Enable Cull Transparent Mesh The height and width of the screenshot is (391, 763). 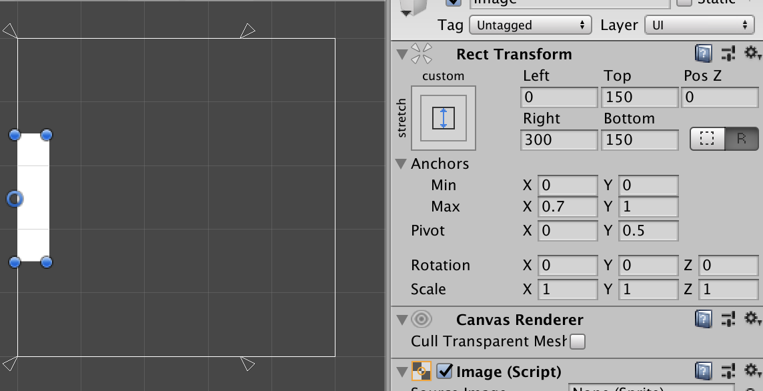click(577, 341)
